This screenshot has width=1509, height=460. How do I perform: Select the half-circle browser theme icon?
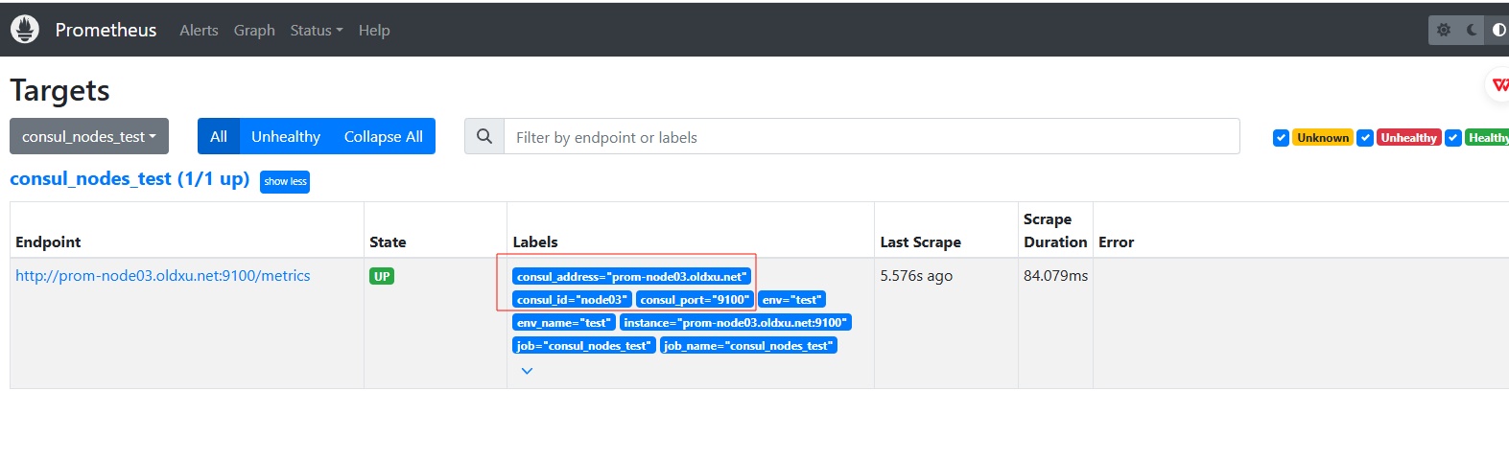1498,30
